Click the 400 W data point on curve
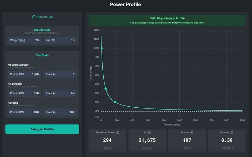The width and height of the screenshot is (252, 157). tap(115, 102)
